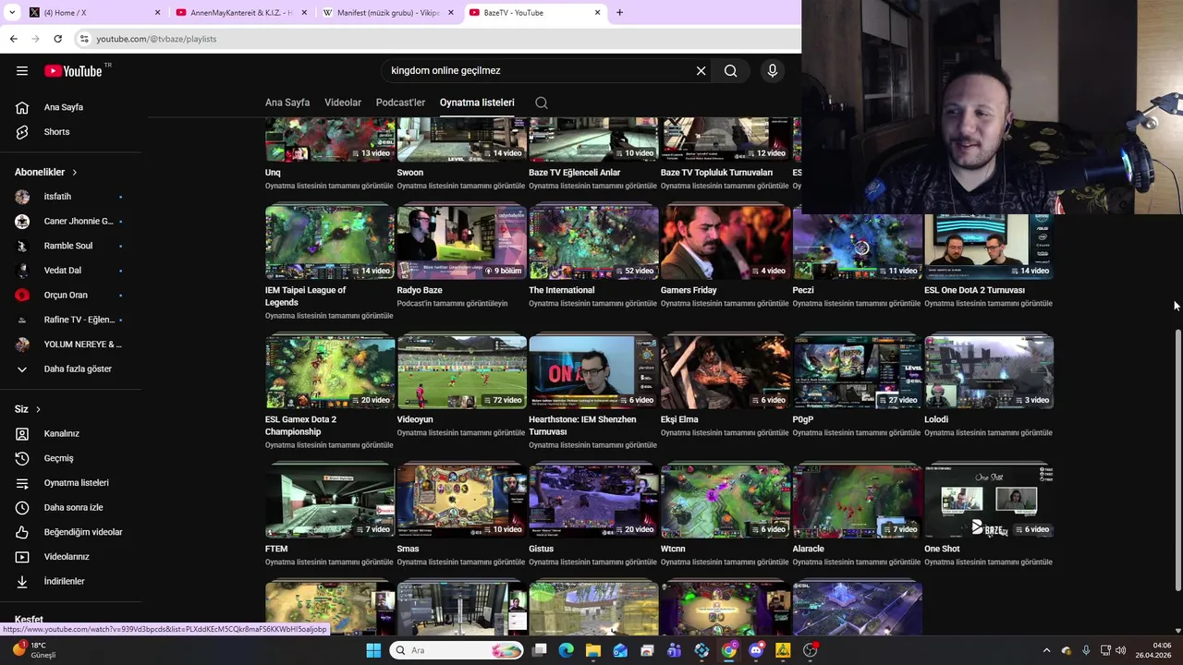Screen dimensions: 1183x665
Task: Close the BazeTV - YouTube browser tab
Action: [x=597, y=13]
